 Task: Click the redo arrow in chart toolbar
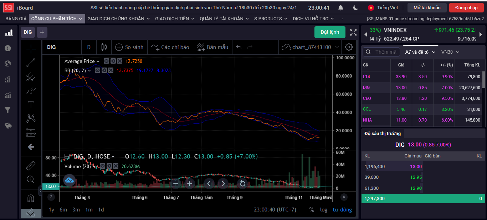(x=250, y=47)
